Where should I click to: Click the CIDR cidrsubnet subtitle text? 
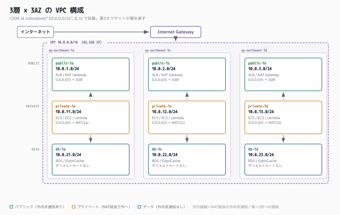pyautogui.click(x=78, y=18)
